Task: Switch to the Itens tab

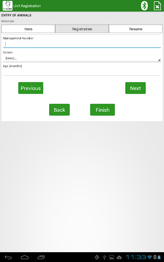Action: 28,29
